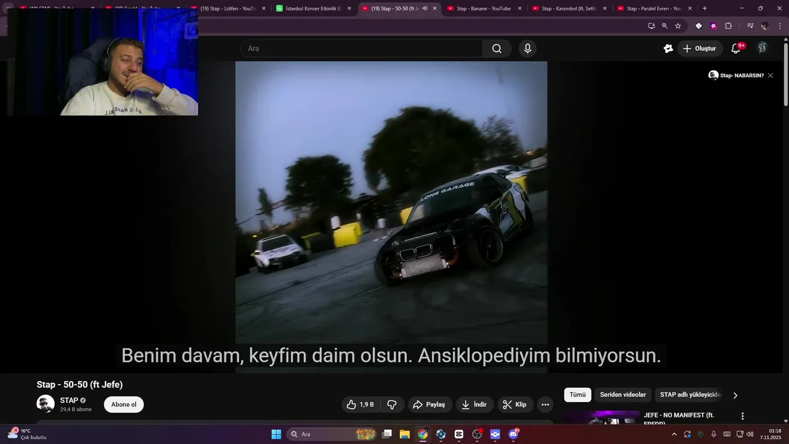Open the account avatar menu
The height and width of the screenshot is (444, 789).
pyautogui.click(x=762, y=49)
